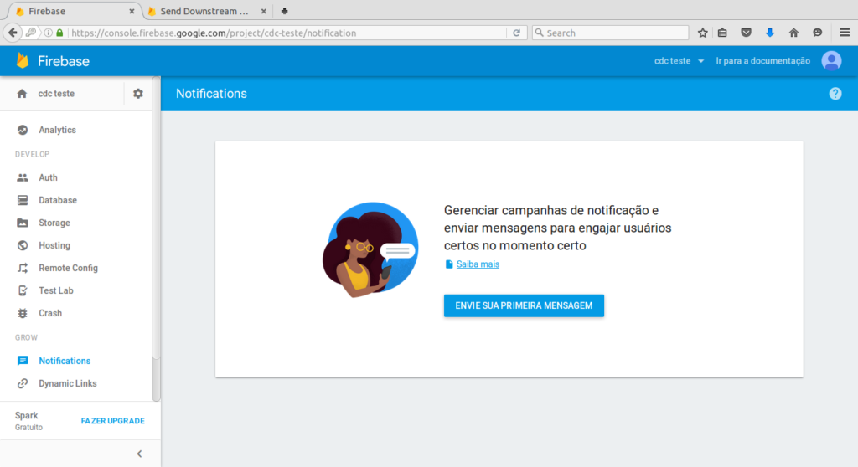This screenshot has width=858, height=467.
Task: Open Ir para a documentação link
Action: [x=762, y=61]
